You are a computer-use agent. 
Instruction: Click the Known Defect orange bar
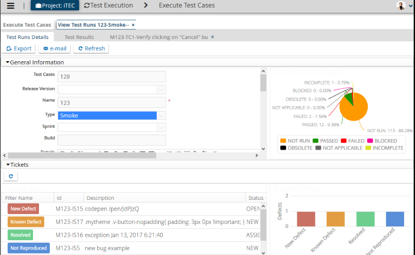click(x=336, y=219)
